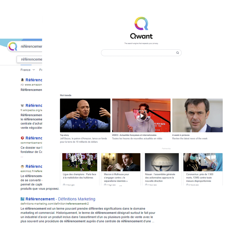
Task: Open the commentcamarche Référencement result title
Action: pos(34,138)
